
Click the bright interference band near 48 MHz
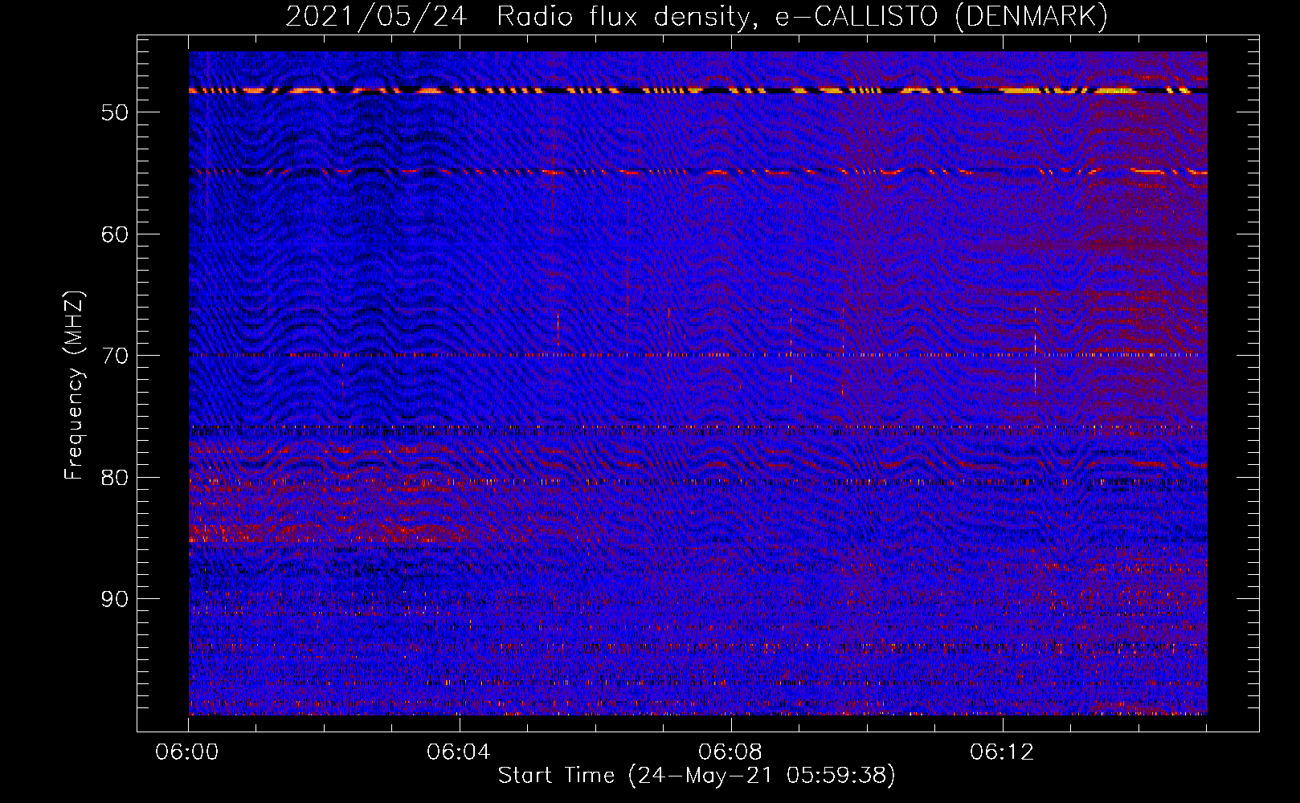[x=698, y=91]
